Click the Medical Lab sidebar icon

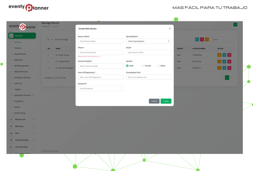tap(12, 119)
